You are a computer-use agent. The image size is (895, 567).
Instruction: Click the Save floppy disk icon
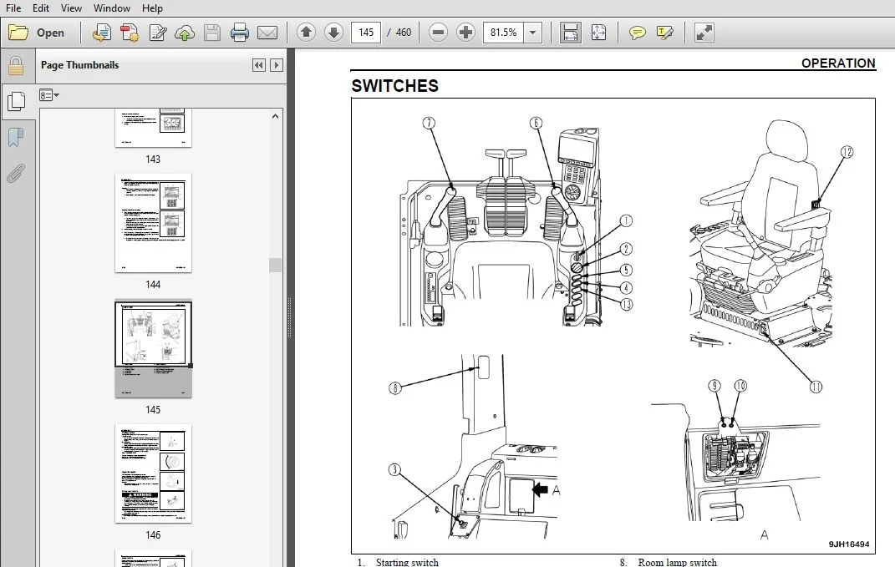[x=211, y=33]
